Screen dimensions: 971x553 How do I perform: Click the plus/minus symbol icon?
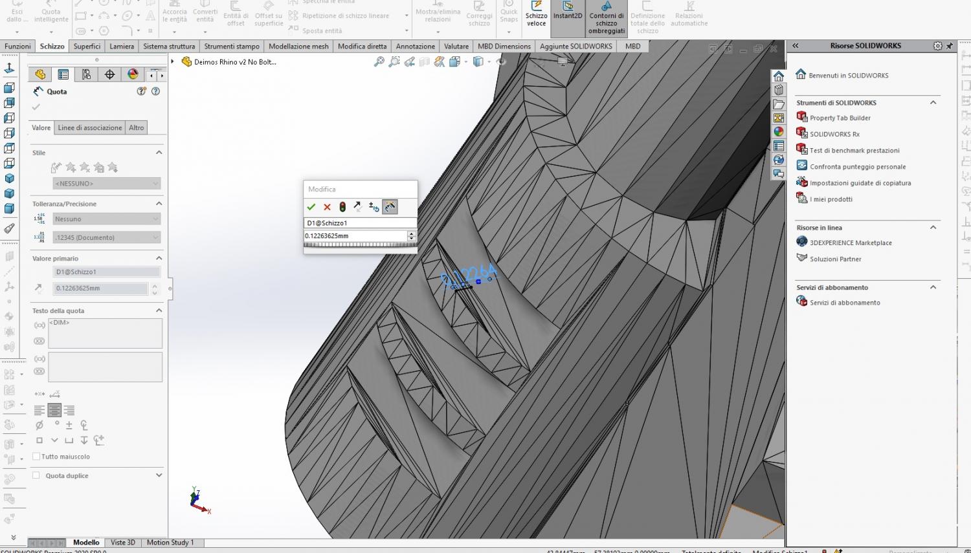[x=69, y=425]
